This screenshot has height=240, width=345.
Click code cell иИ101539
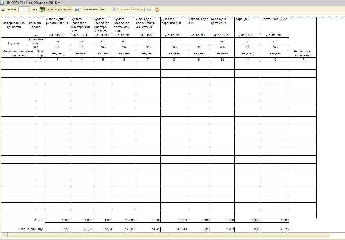pyautogui.click(x=275, y=35)
